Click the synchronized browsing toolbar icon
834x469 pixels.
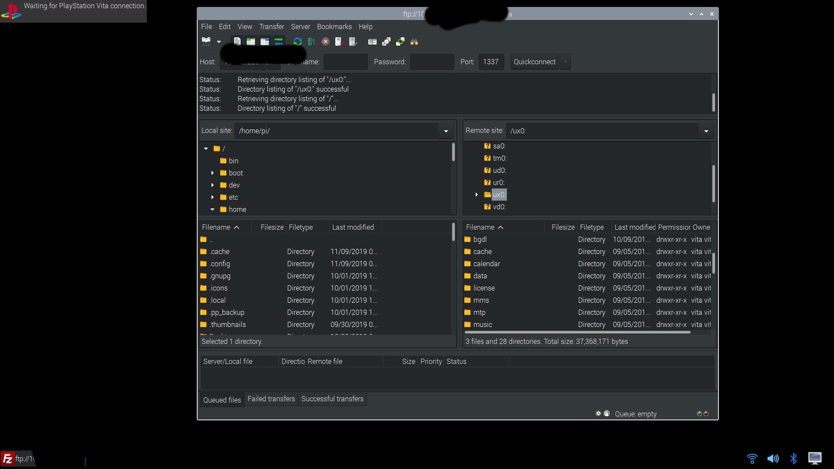point(400,42)
